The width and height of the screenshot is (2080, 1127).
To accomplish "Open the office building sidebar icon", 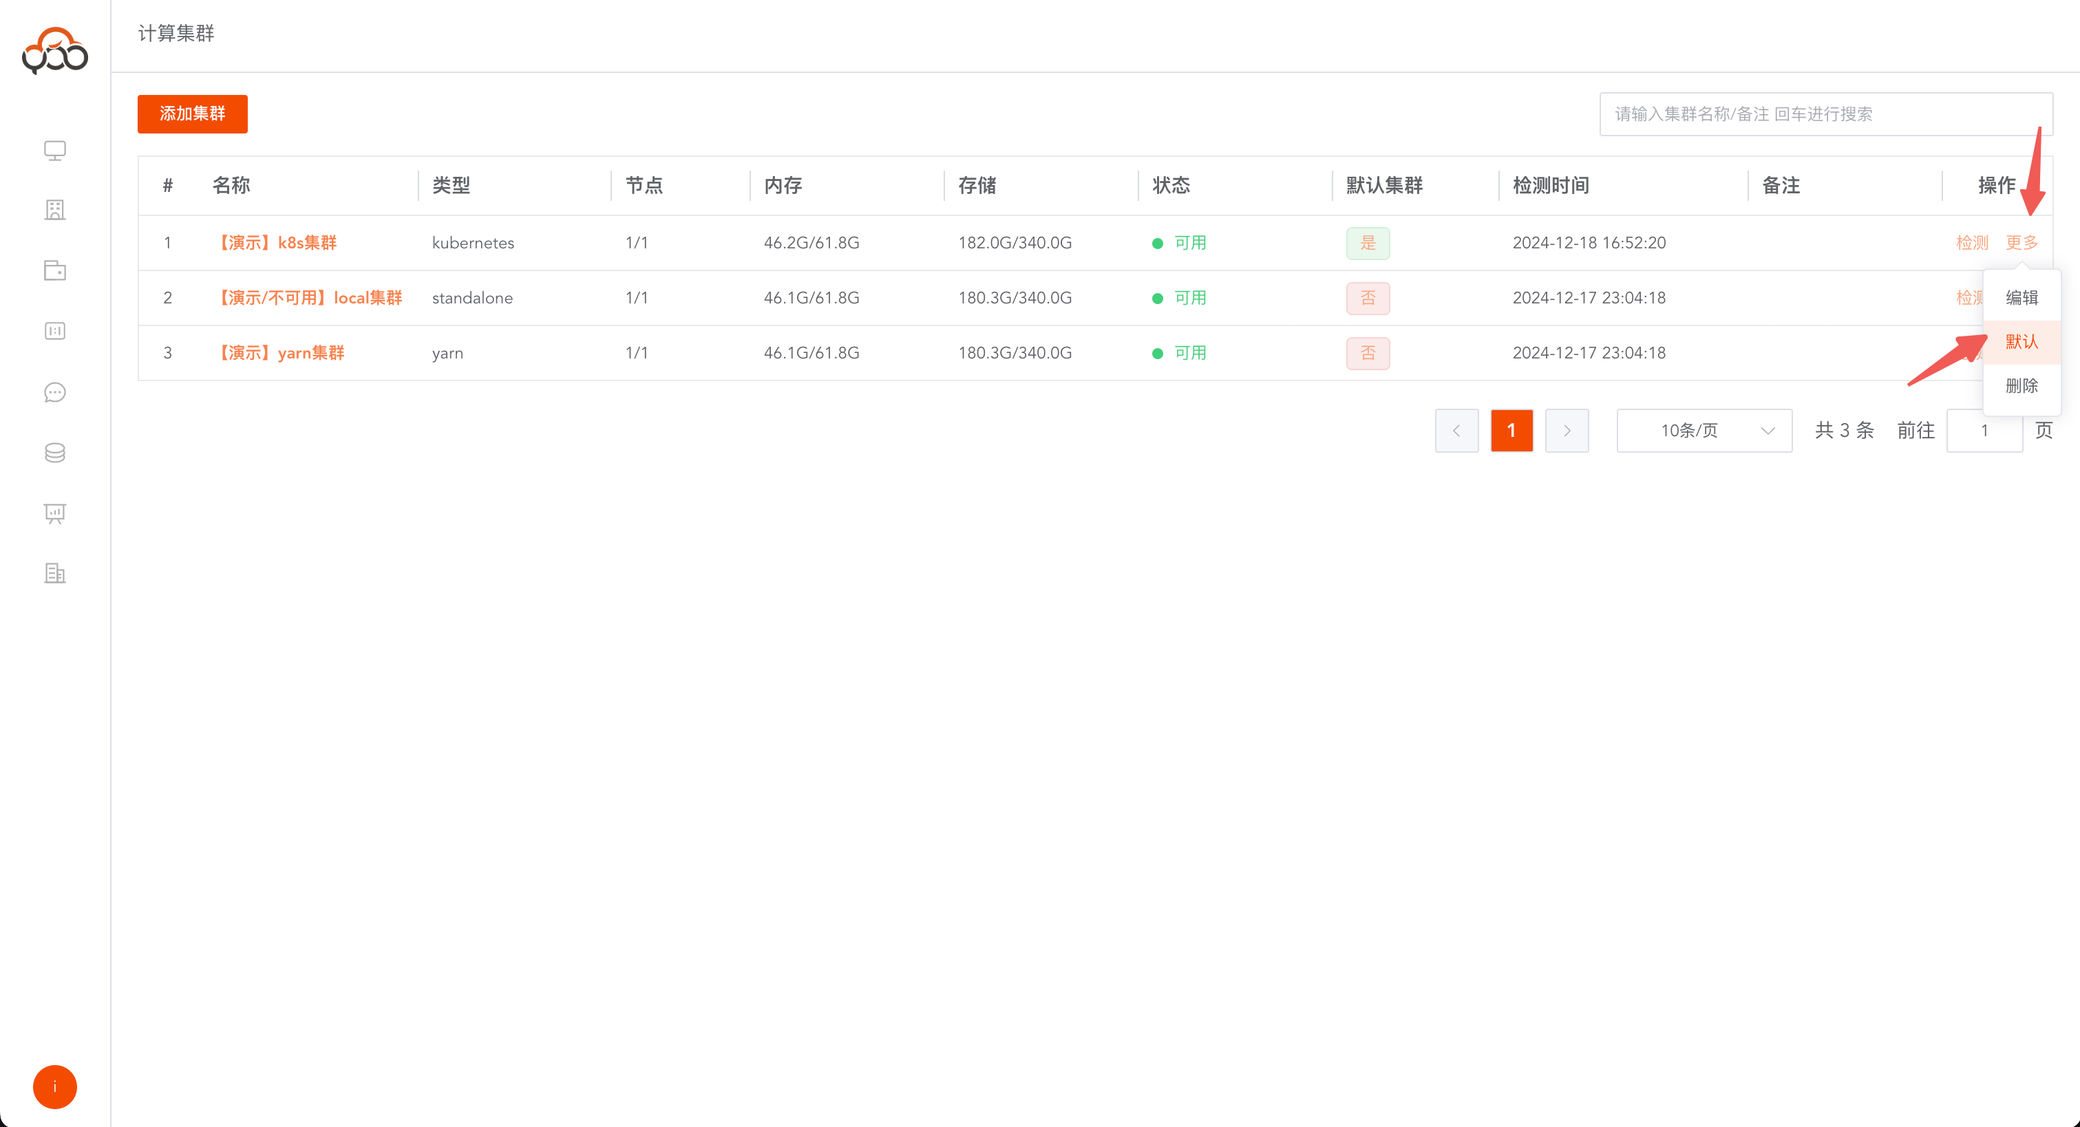I will pyautogui.click(x=55, y=573).
